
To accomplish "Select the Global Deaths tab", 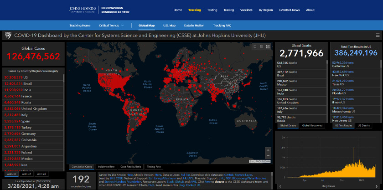I will [288, 125].
